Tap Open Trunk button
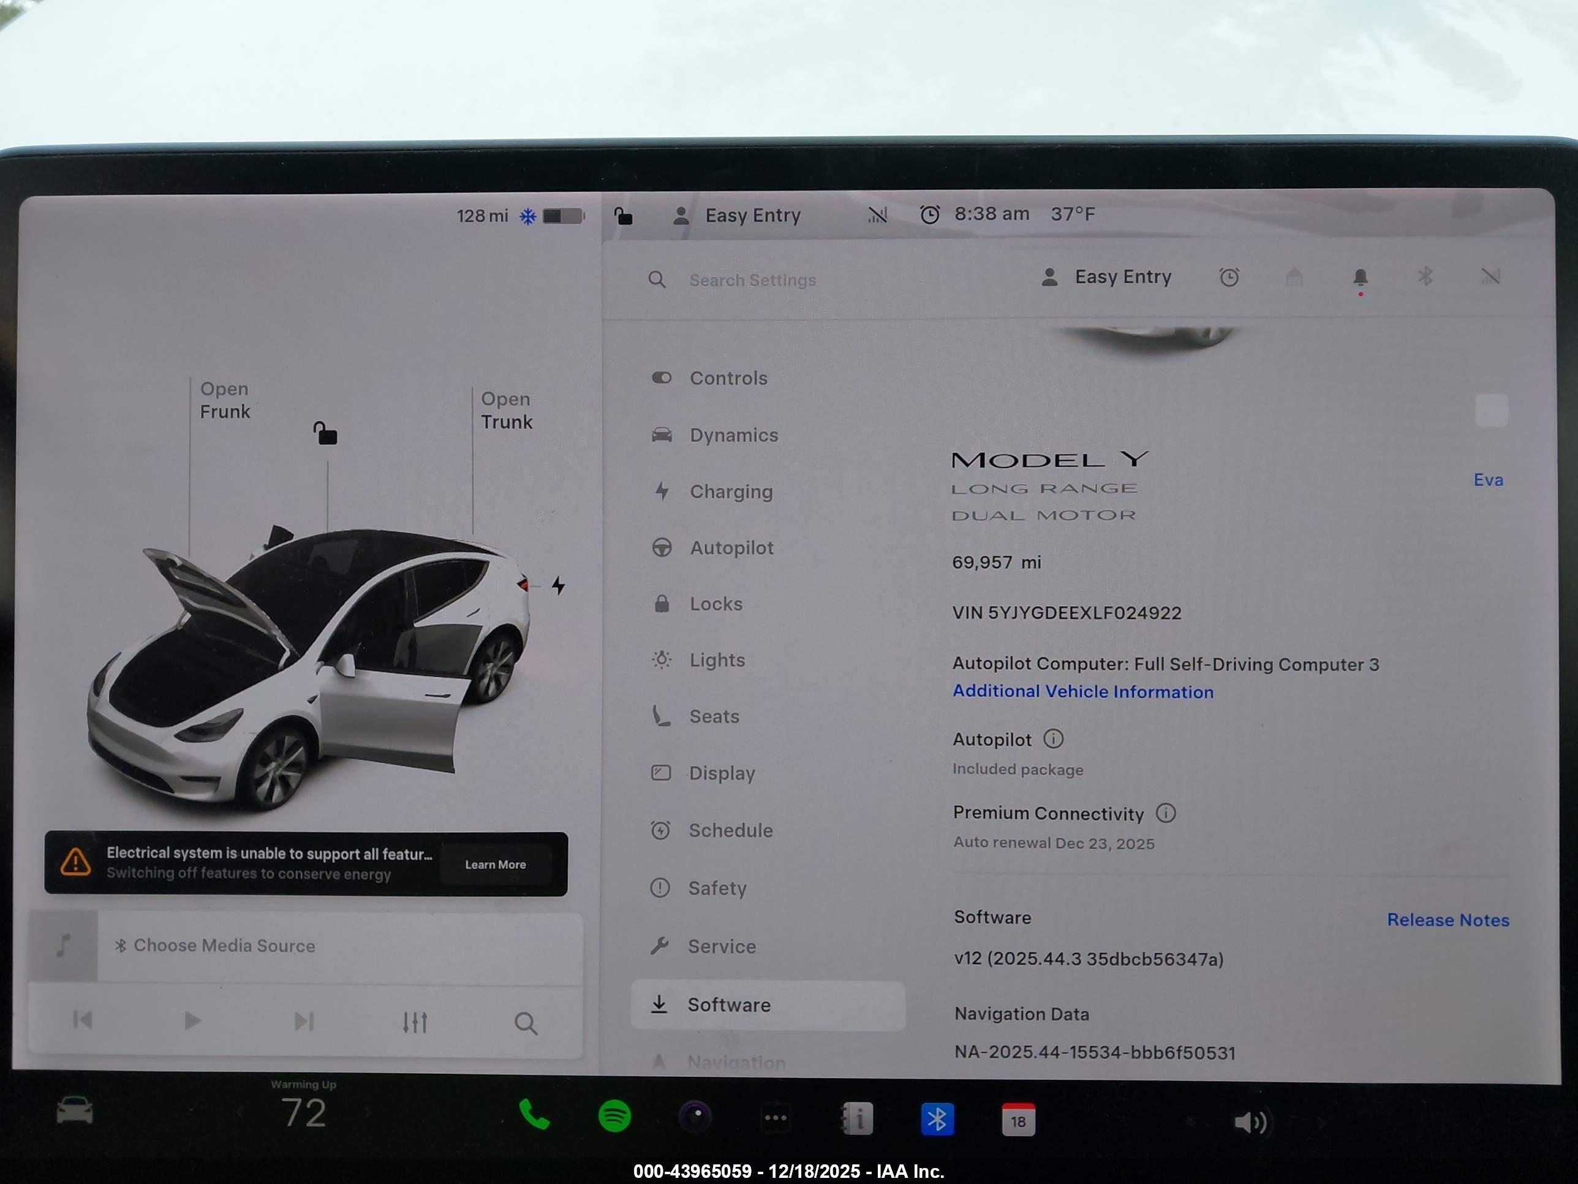 507,411
